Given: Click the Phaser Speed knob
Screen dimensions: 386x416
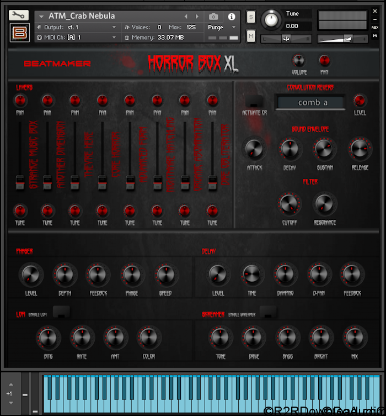Looking at the screenshot, I should (x=166, y=275).
